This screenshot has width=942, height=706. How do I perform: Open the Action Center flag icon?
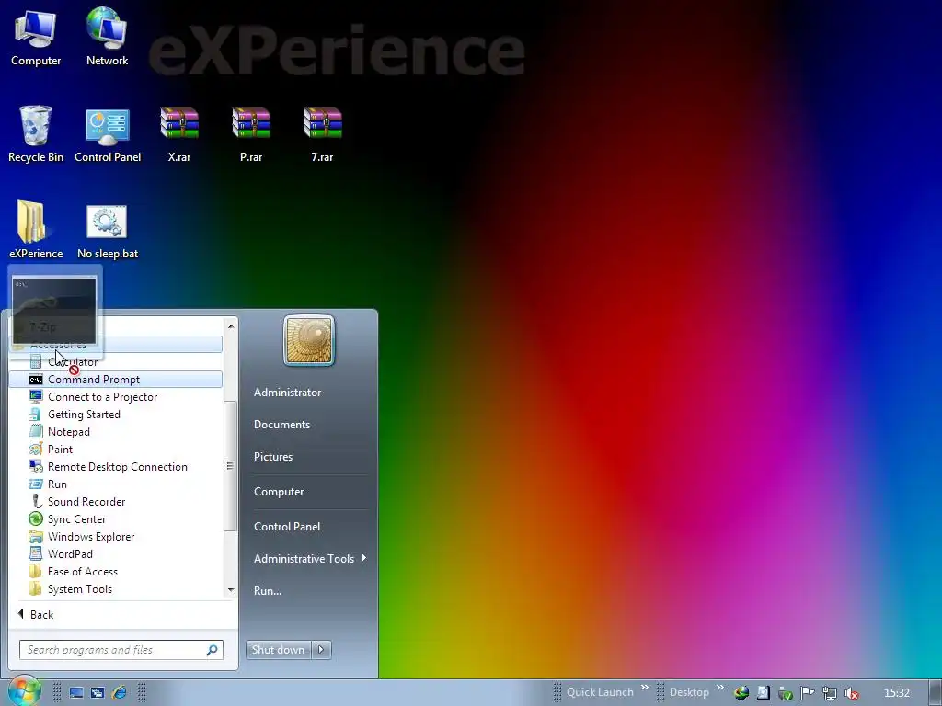pyautogui.click(x=807, y=693)
